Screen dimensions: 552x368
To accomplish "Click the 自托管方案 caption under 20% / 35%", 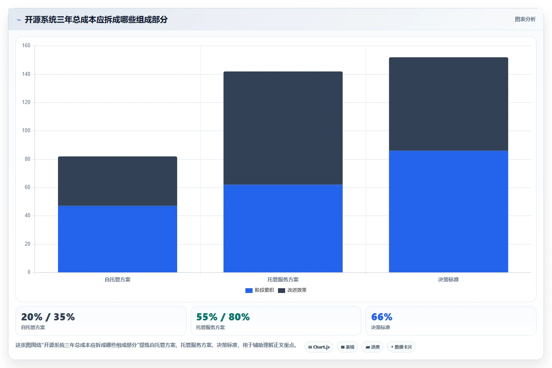I will [33, 328].
